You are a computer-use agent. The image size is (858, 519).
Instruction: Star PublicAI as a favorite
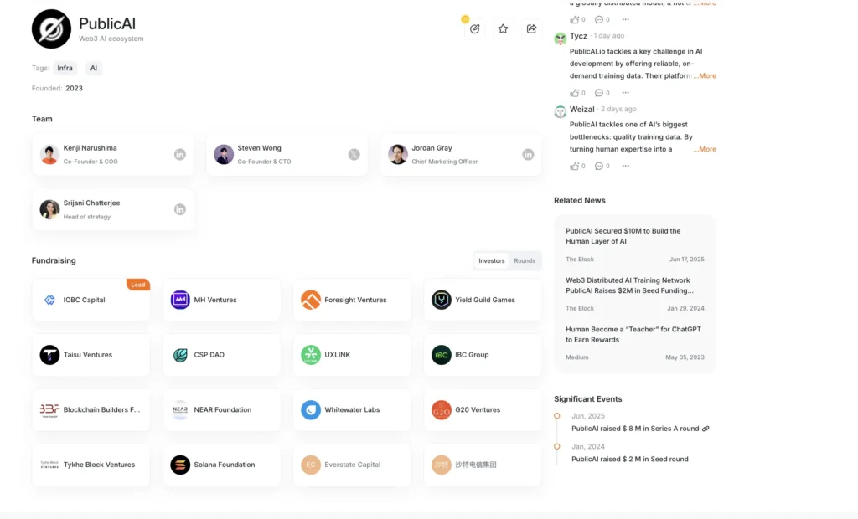pyautogui.click(x=503, y=29)
